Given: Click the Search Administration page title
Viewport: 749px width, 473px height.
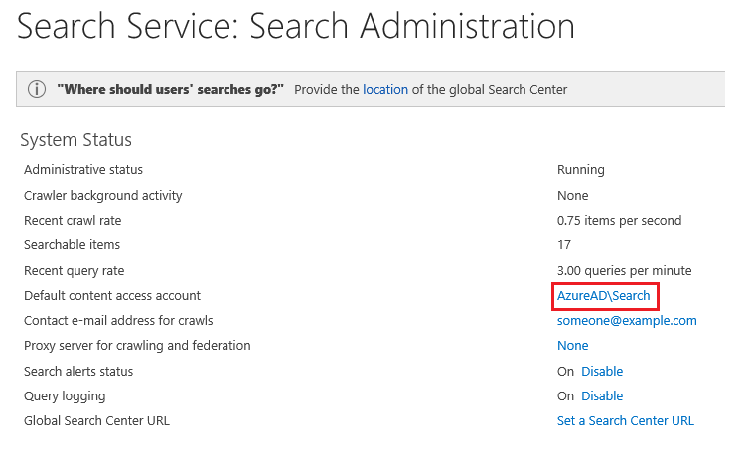Looking at the screenshot, I should pyautogui.click(x=296, y=27).
